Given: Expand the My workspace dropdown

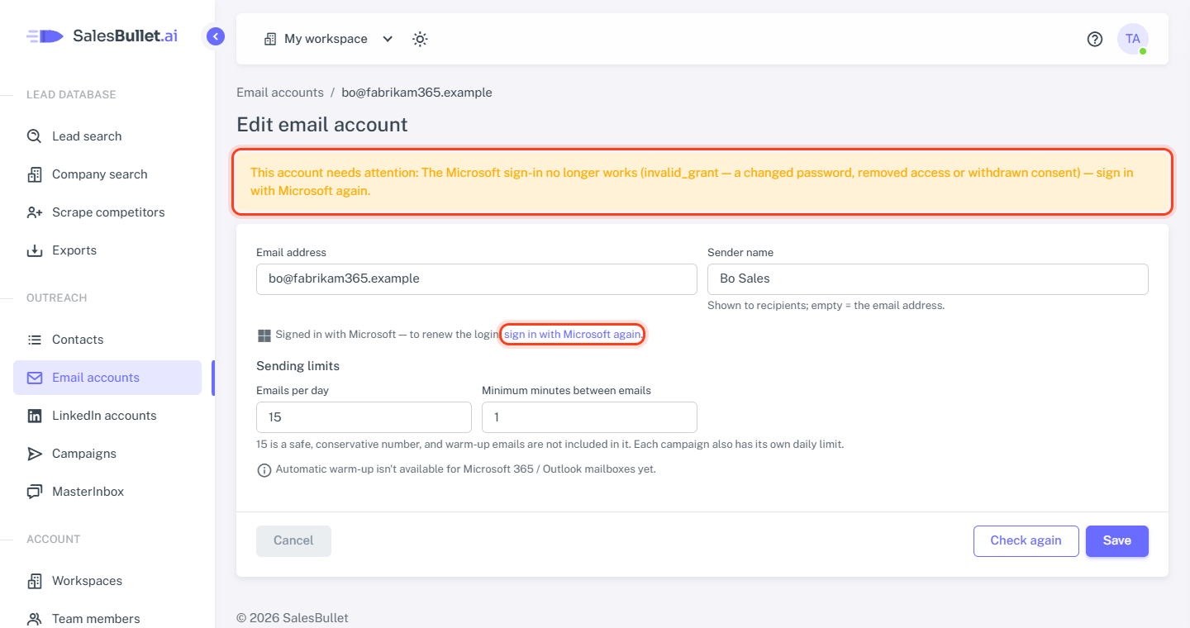Looking at the screenshot, I should click(x=329, y=39).
